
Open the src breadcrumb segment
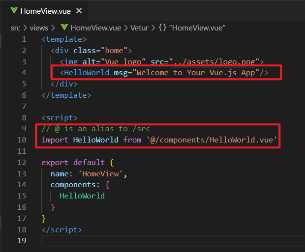[16, 28]
